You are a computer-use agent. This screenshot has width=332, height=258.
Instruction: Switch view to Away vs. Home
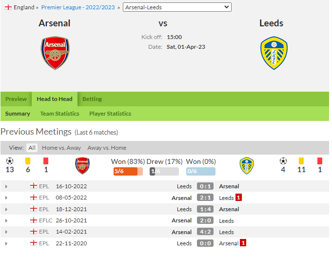pos(107,148)
